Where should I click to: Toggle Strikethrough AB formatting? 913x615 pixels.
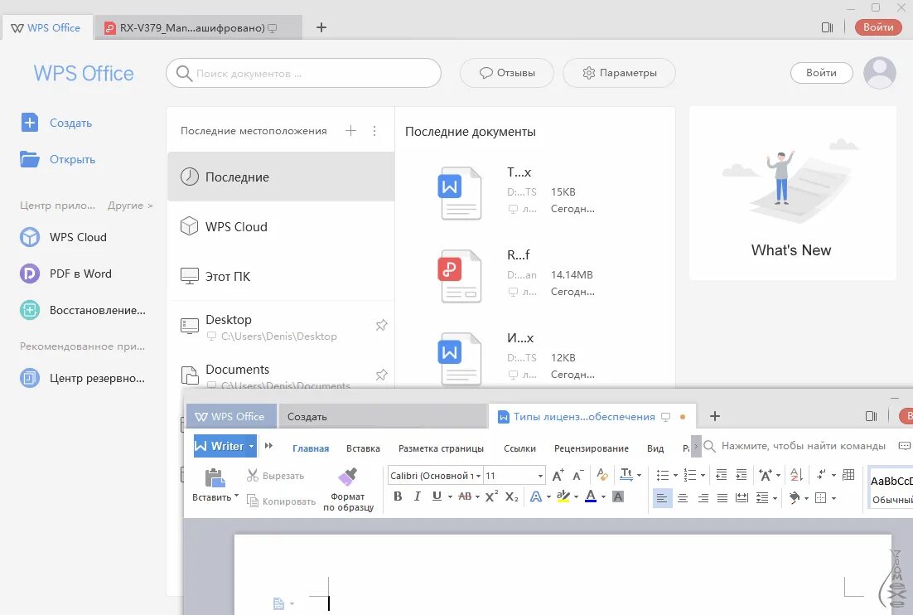(465, 496)
